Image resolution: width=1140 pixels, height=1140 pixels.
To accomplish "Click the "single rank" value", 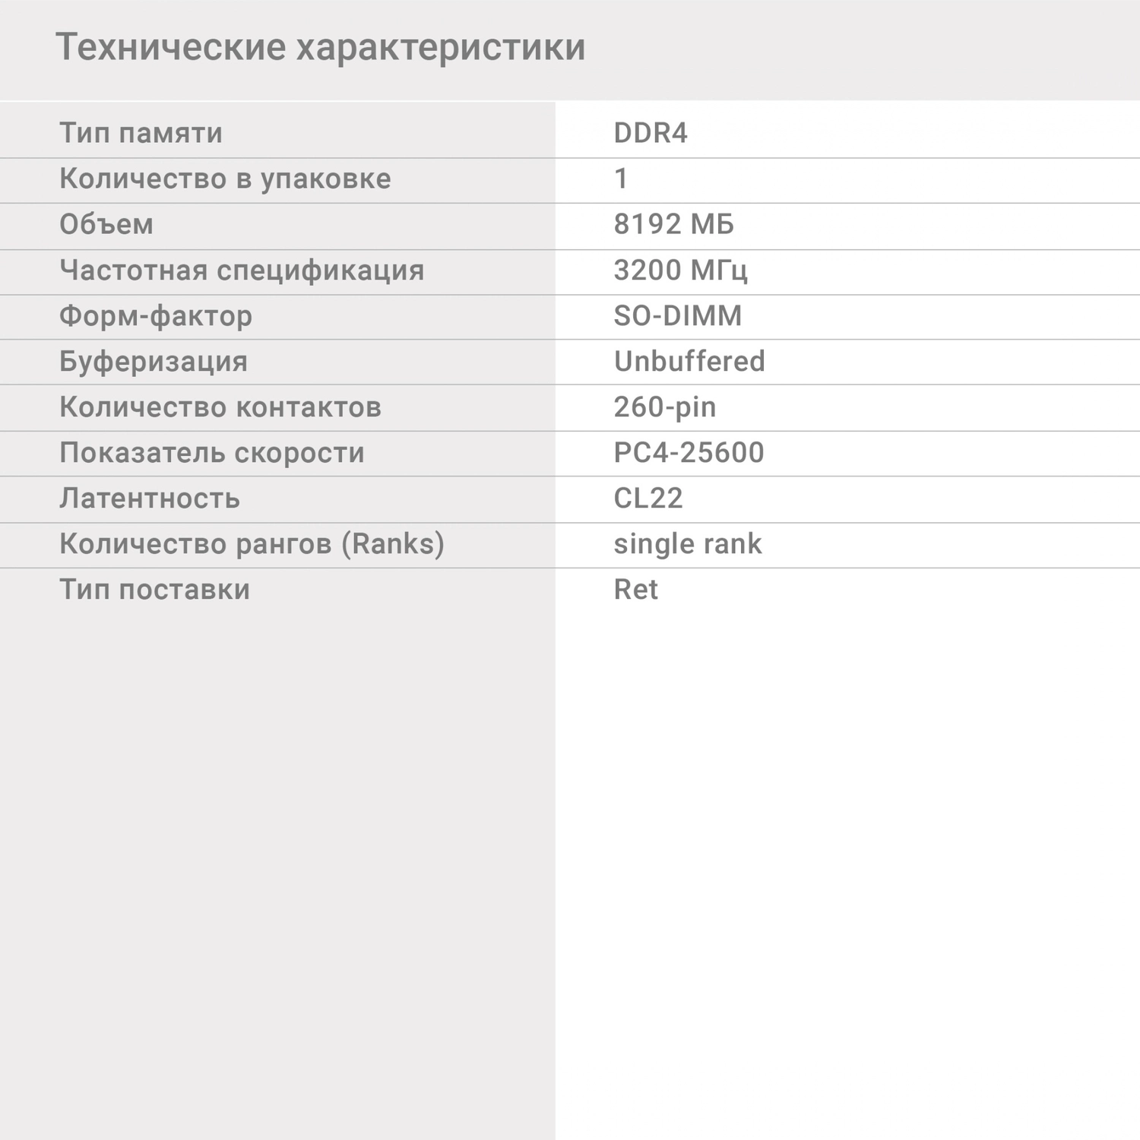I will tap(687, 543).
